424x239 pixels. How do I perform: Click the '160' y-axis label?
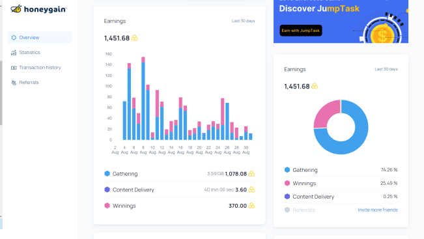pos(108,54)
